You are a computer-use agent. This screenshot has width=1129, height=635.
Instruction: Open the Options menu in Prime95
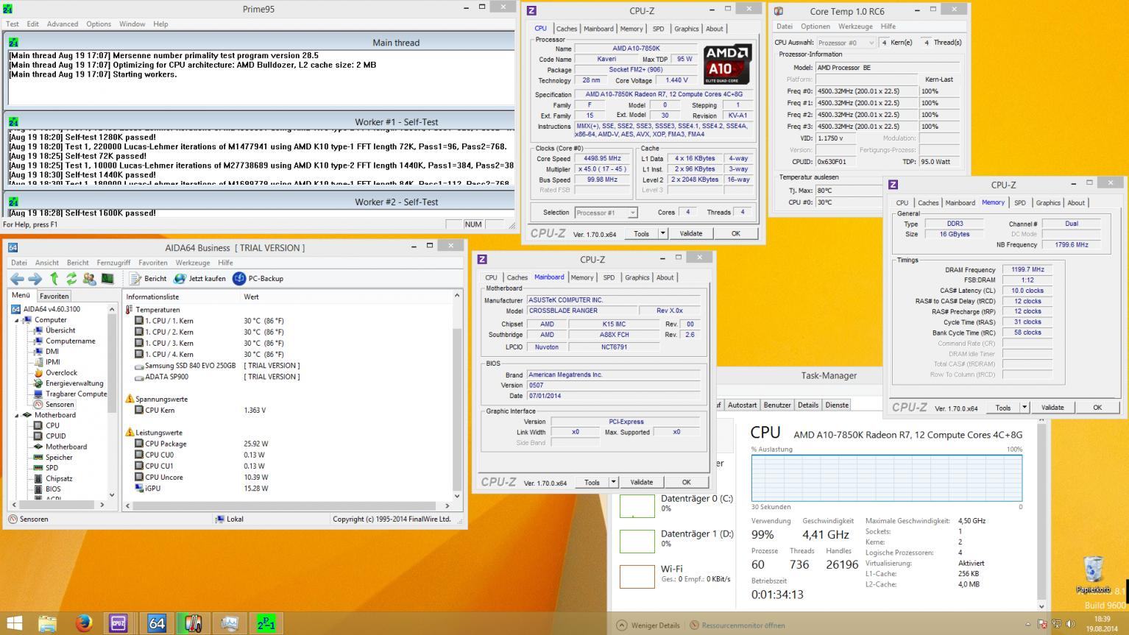coord(99,24)
